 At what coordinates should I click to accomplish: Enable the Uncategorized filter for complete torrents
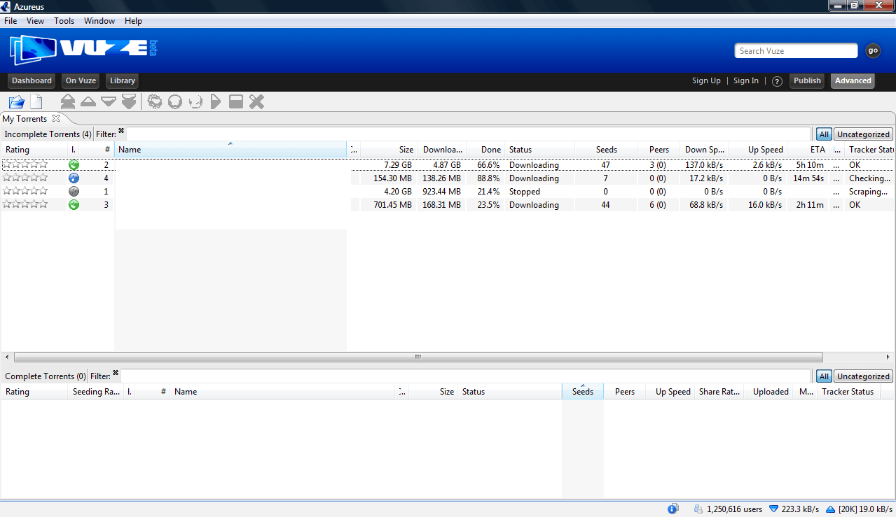click(862, 376)
